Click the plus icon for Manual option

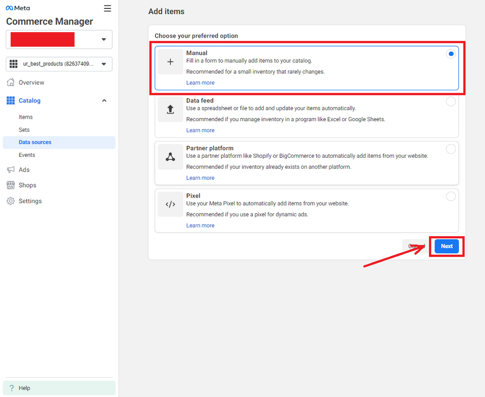pos(171,62)
